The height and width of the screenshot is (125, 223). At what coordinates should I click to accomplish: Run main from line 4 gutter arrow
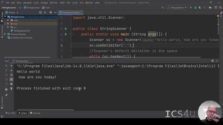click(66, 34)
